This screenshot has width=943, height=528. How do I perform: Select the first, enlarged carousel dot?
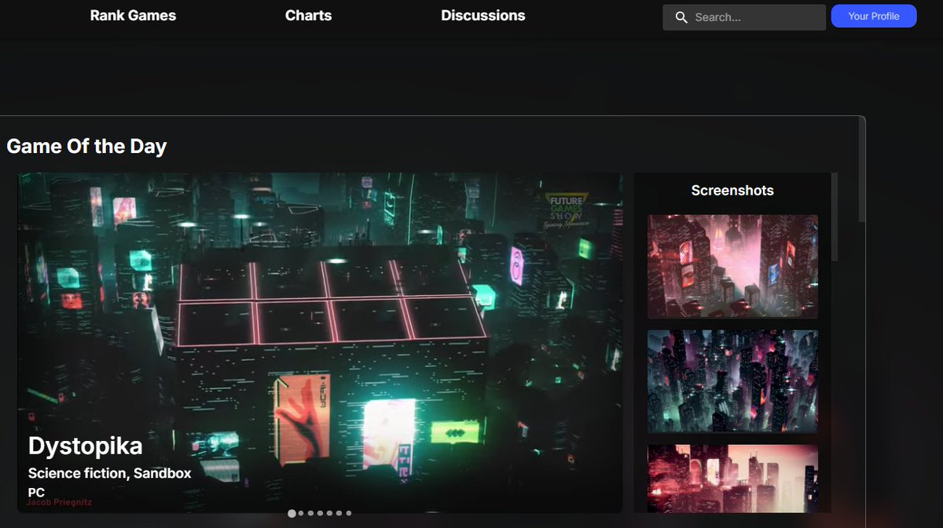pyautogui.click(x=292, y=513)
